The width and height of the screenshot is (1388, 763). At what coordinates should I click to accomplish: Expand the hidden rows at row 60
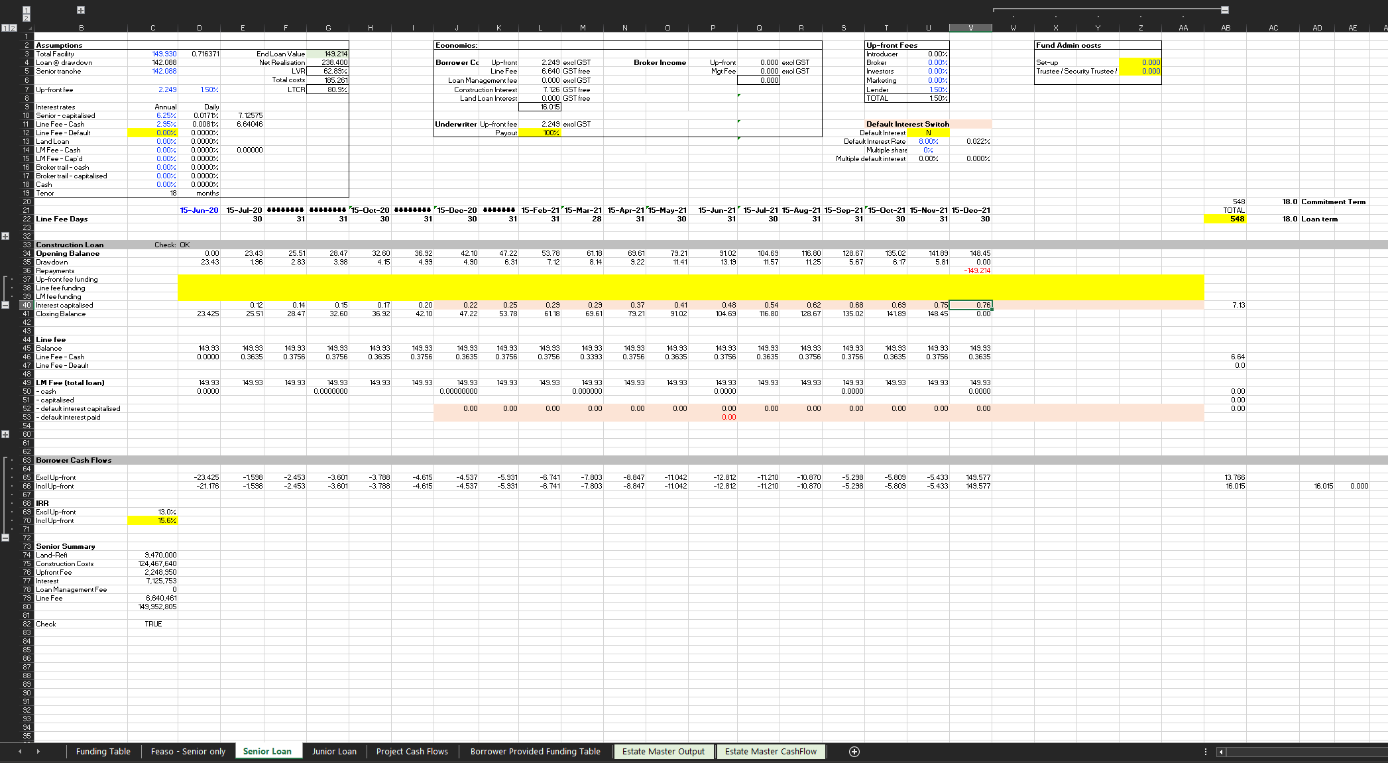(5, 434)
